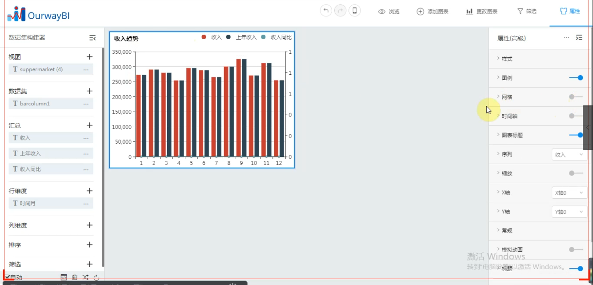Open the 筛选 filter tab
593x285 pixels.
(x=527, y=12)
